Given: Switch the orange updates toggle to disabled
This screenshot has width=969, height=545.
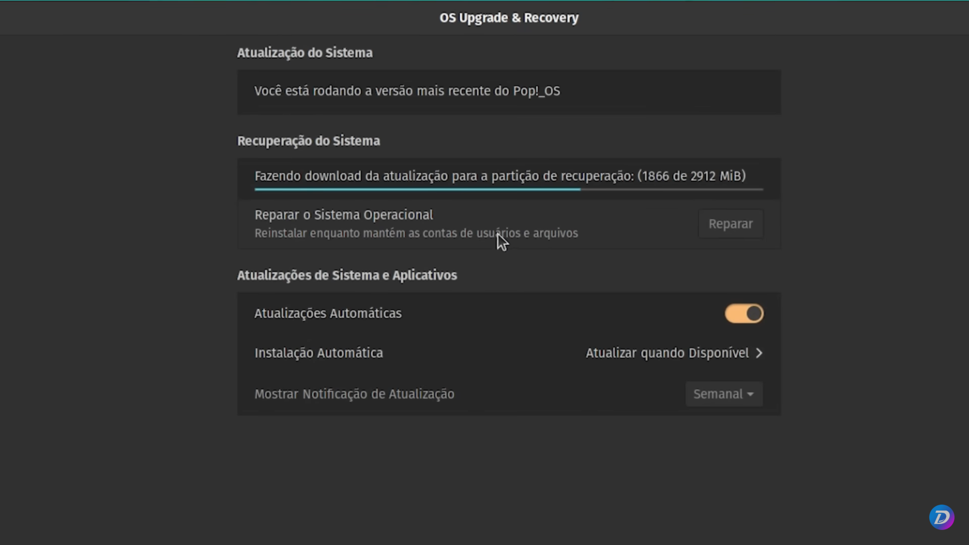Looking at the screenshot, I should (744, 313).
